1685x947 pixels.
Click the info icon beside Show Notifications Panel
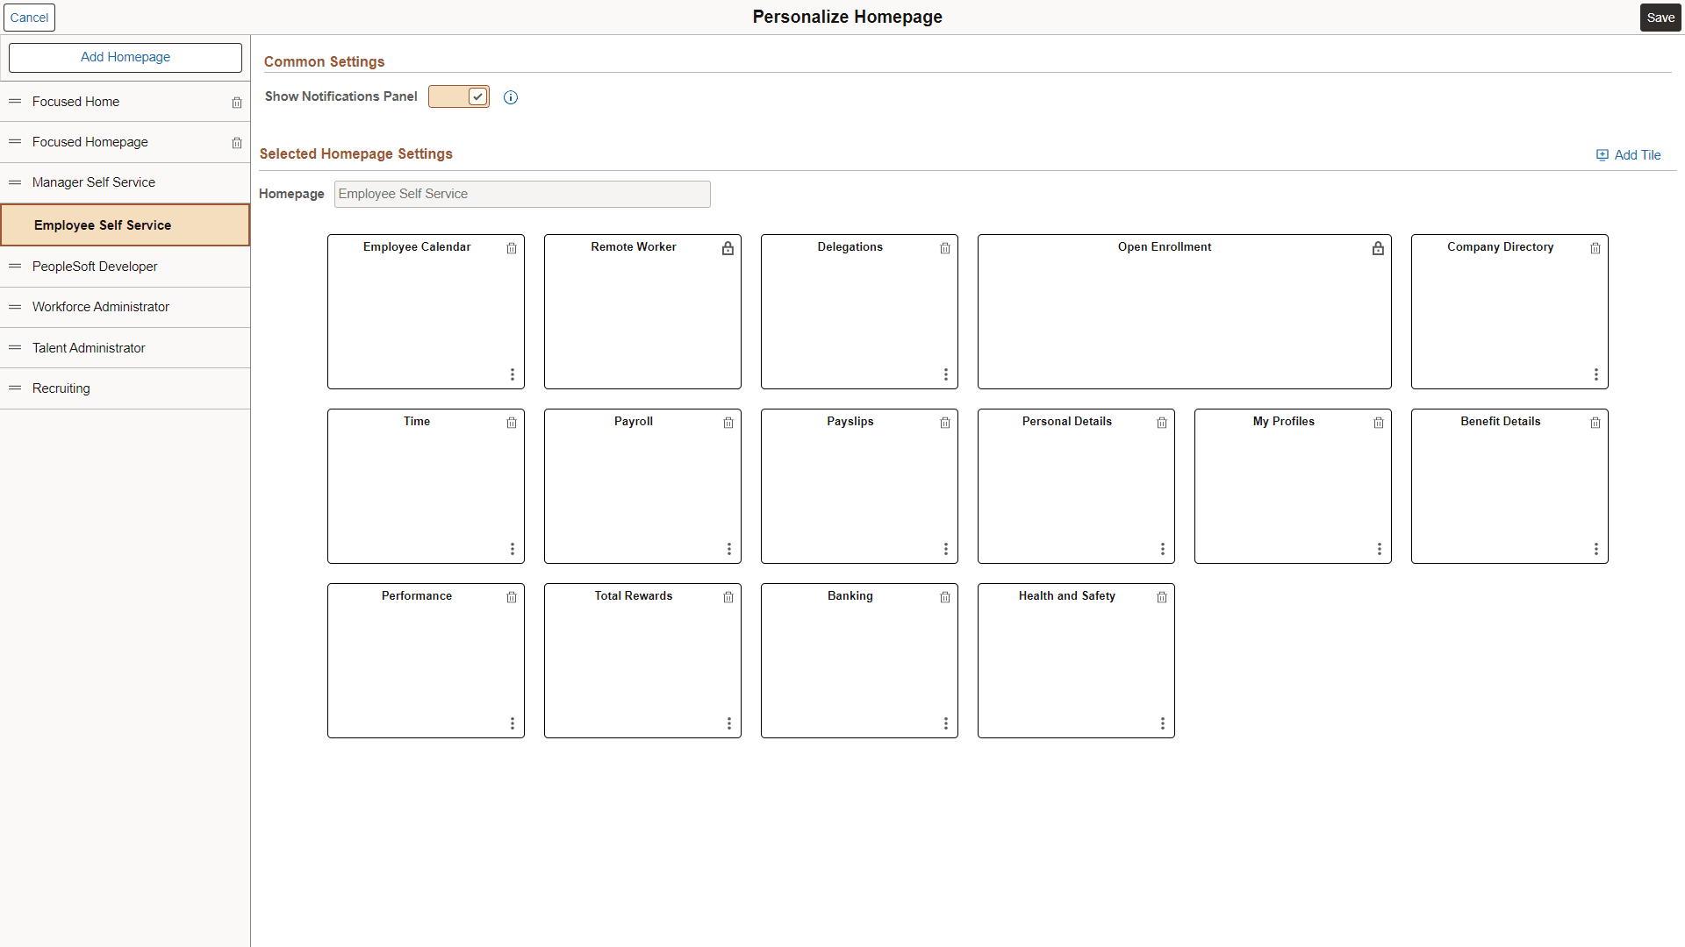tap(511, 97)
